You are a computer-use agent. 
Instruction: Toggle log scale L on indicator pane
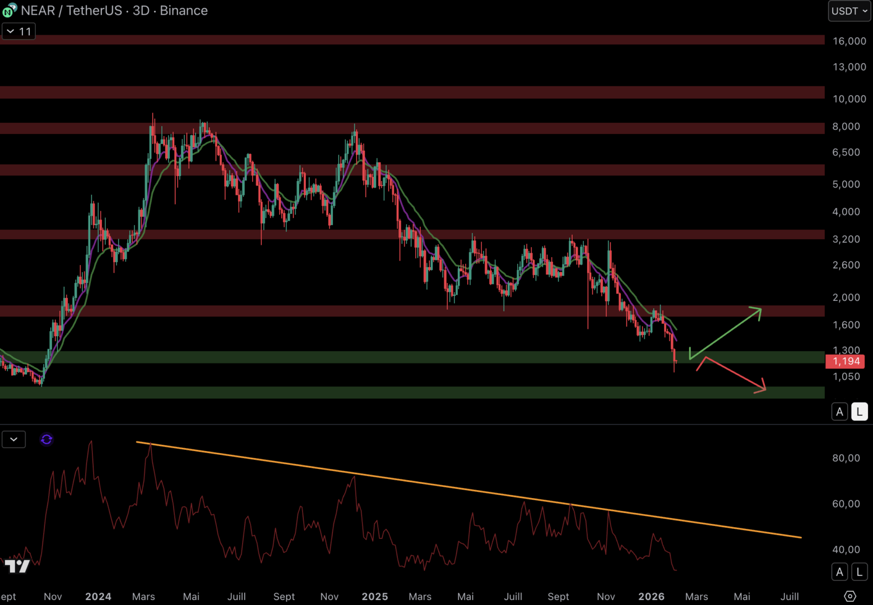[x=859, y=572]
